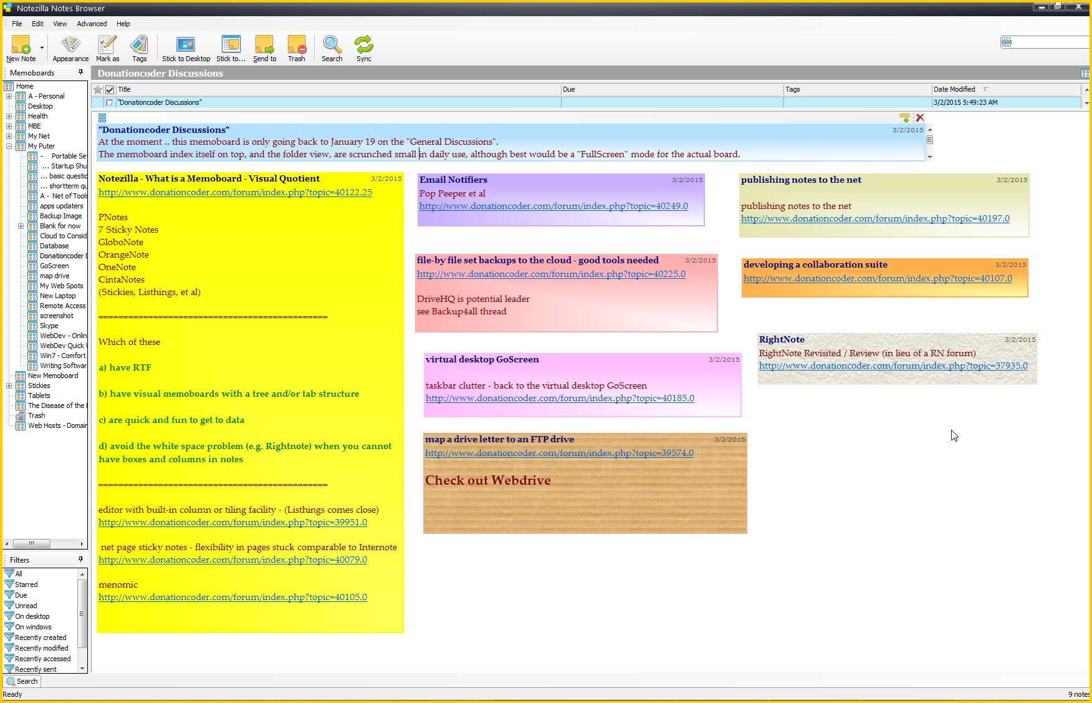Click the Filters panel scrollbar
This screenshot has height=703, width=1092.
[x=82, y=620]
